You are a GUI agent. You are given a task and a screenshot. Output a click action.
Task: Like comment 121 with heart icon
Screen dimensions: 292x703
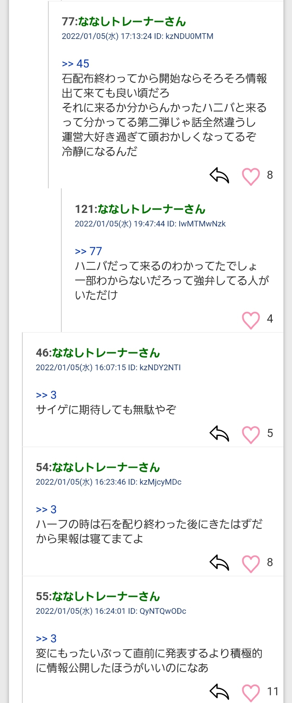point(250,320)
